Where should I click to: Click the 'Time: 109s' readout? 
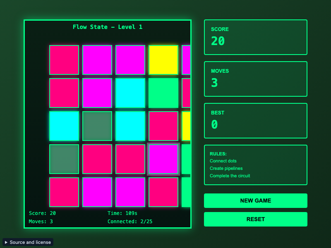coord(122,213)
